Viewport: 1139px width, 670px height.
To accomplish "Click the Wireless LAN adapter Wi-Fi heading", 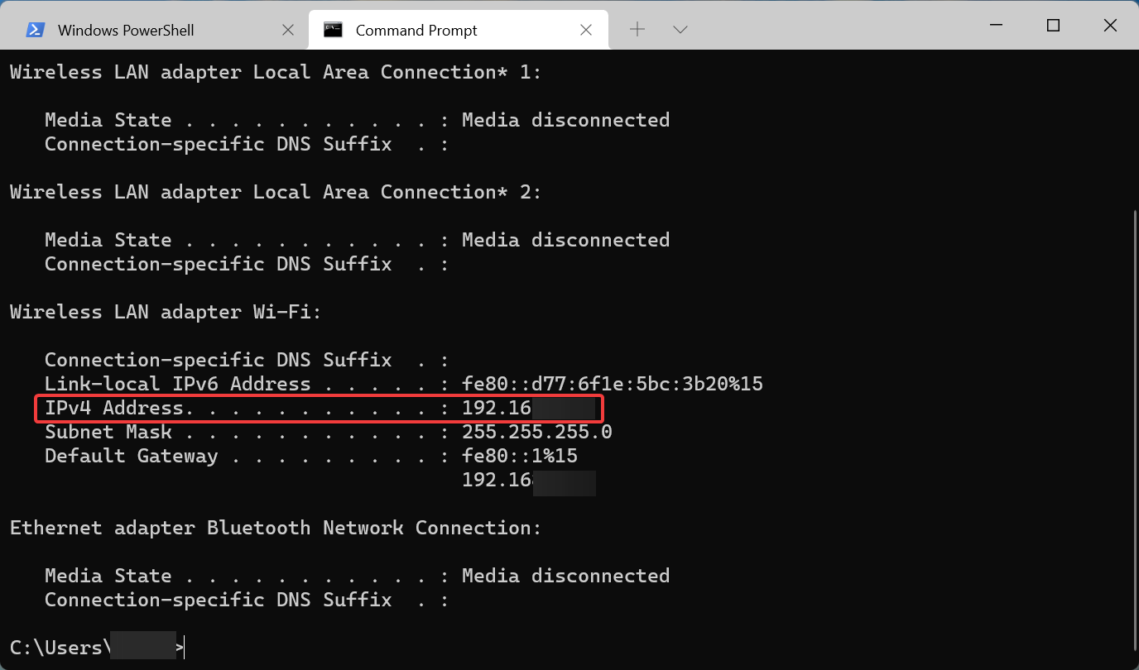I will (165, 312).
